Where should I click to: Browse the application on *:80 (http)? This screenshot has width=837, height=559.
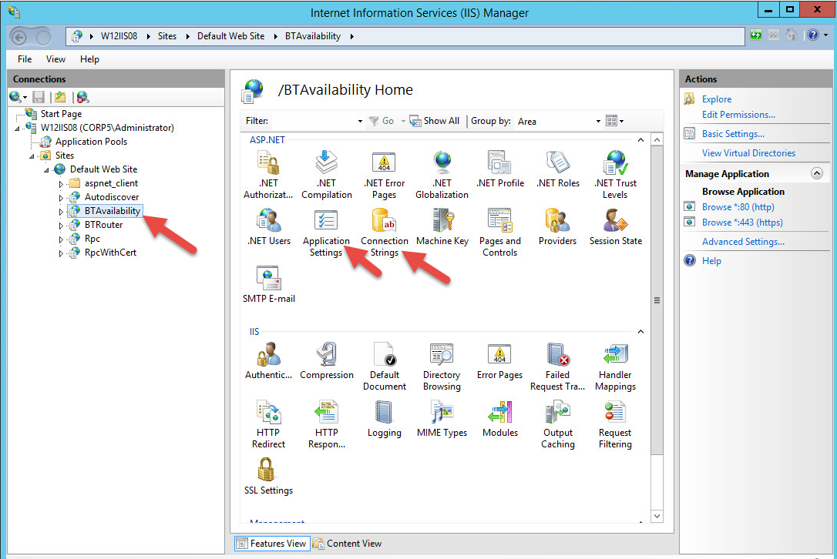[x=738, y=207]
